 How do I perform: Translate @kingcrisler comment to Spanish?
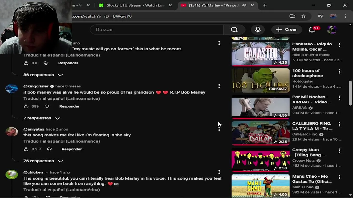(61, 98)
